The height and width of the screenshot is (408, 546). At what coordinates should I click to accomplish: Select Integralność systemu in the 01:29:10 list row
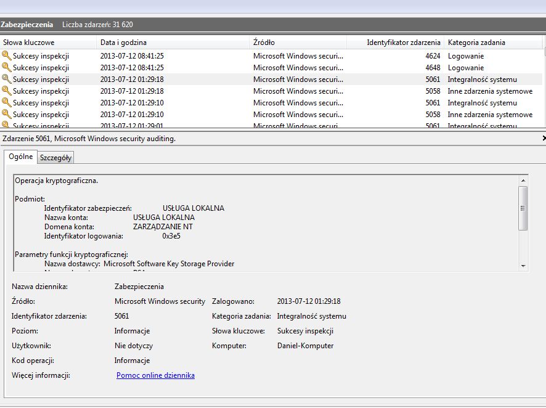tap(483, 103)
